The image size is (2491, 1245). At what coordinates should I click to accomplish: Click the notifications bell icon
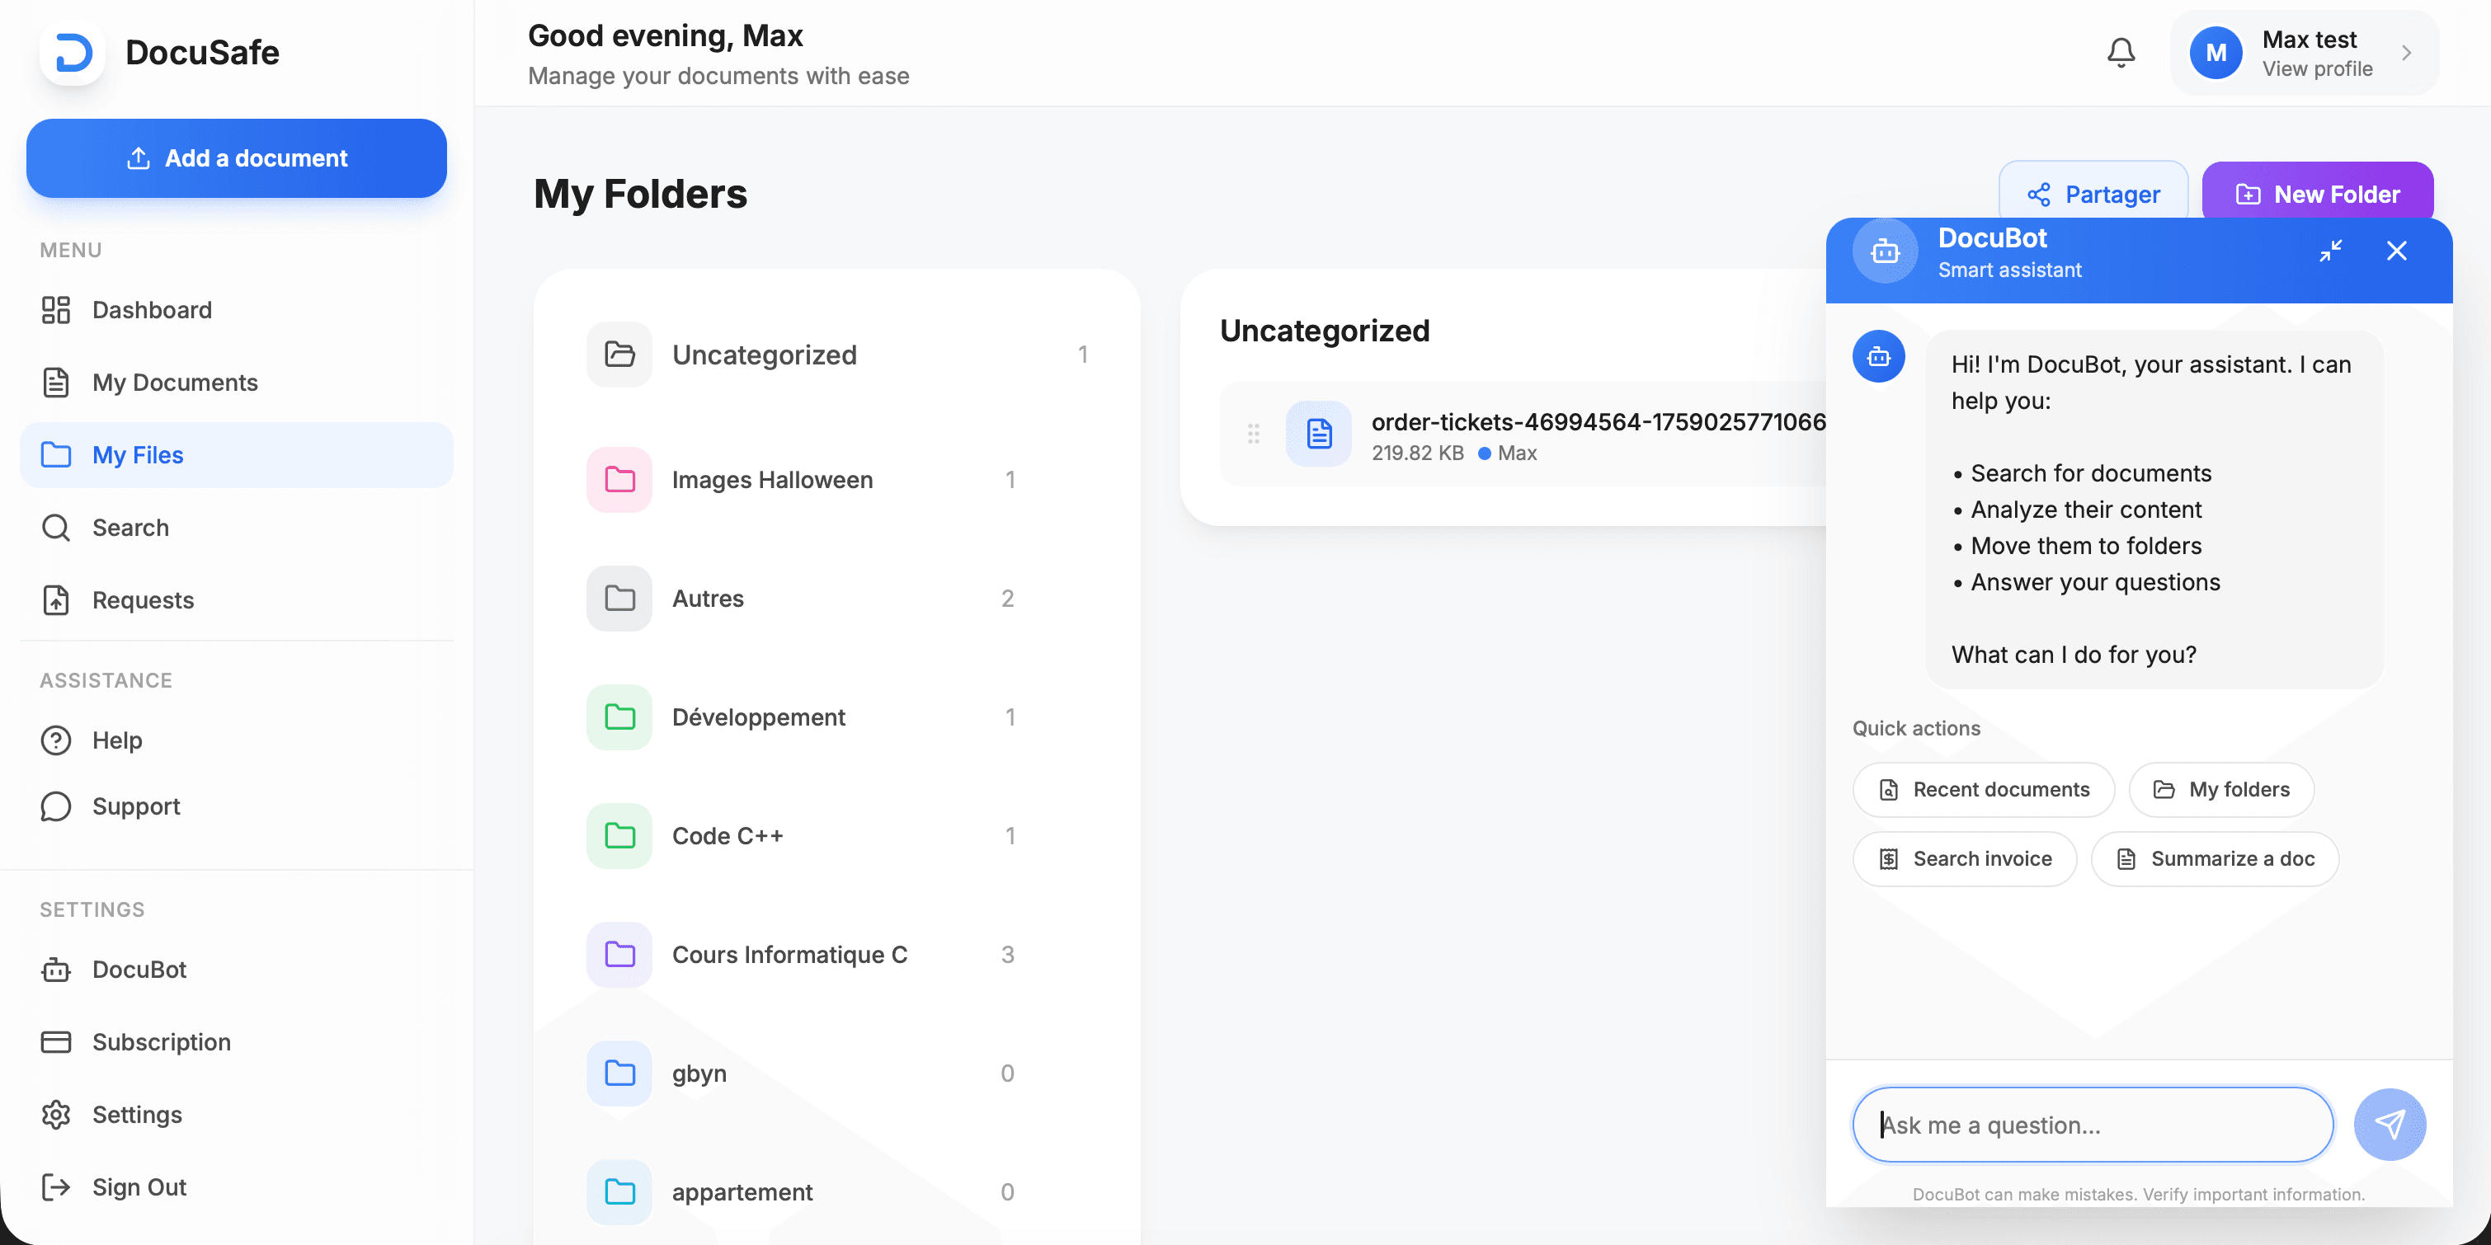pyautogui.click(x=2120, y=52)
